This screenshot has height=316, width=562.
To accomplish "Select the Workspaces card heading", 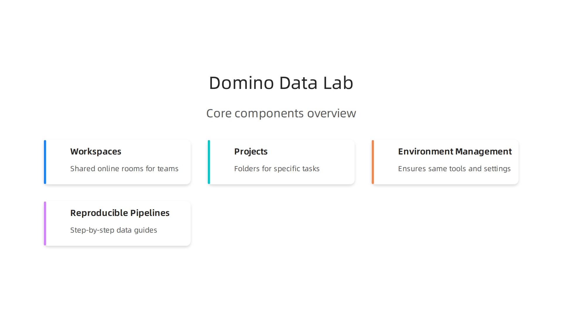I will click(x=96, y=152).
